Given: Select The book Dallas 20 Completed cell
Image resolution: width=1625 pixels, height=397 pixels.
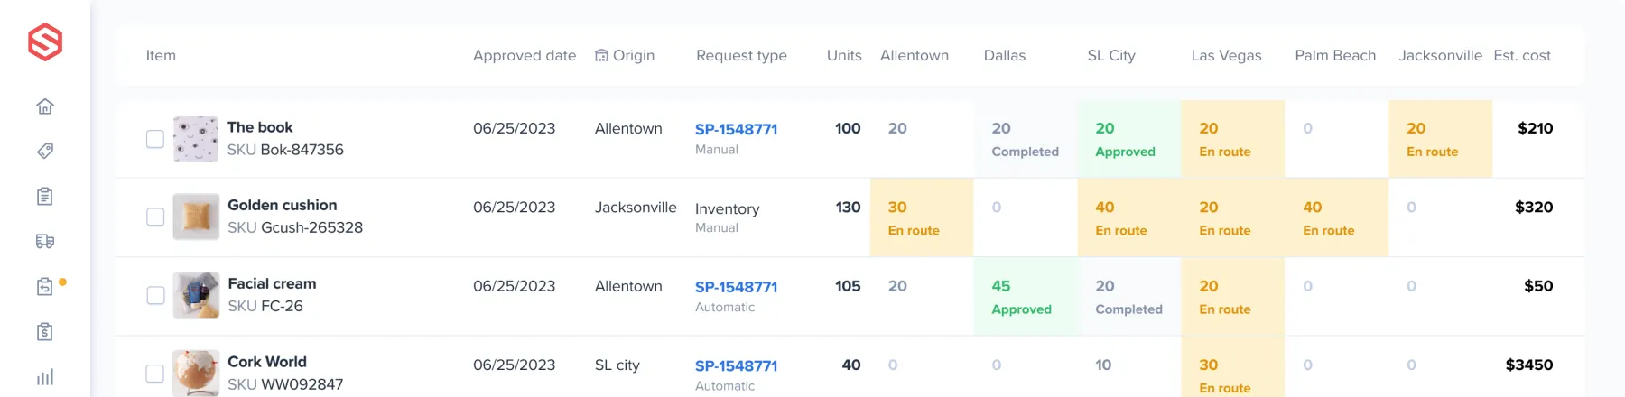Looking at the screenshot, I should [x=1026, y=139].
